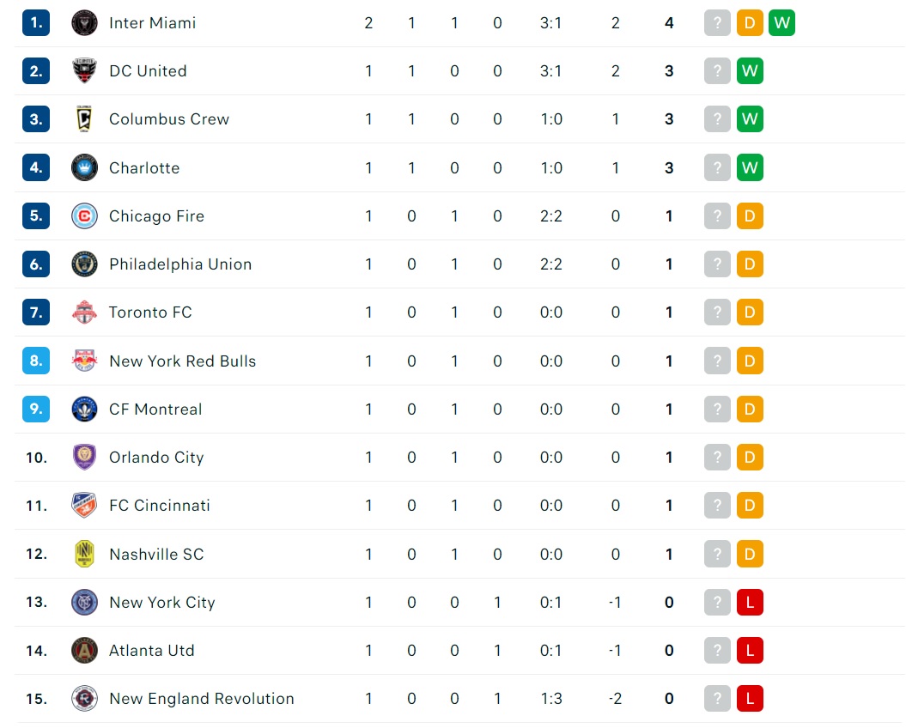
Task: Open the Columbus Crew logo
Action: tap(84, 119)
